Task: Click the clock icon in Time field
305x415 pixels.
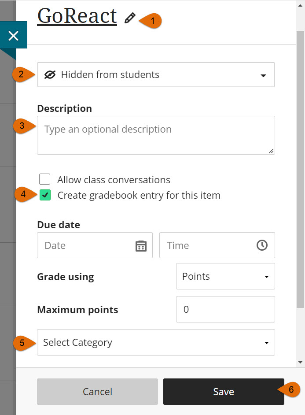Action: click(262, 245)
